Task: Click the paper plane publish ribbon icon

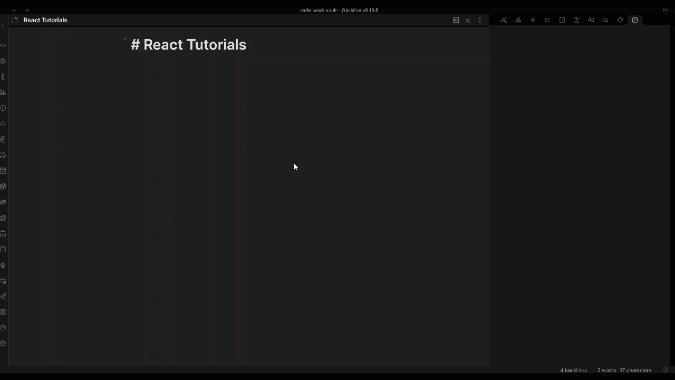Action: point(3,296)
